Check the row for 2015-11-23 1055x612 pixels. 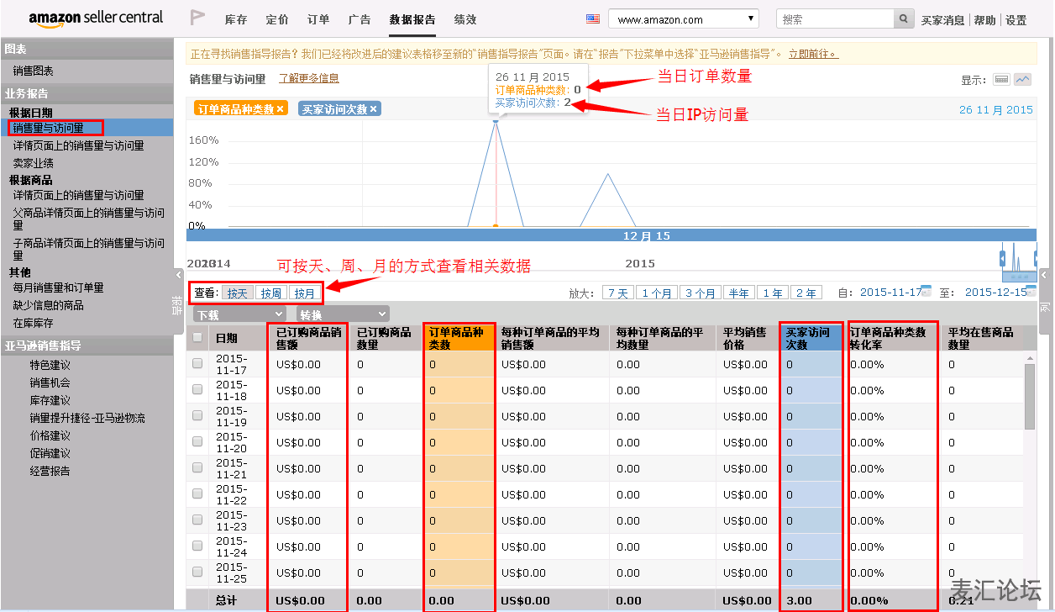[x=197, y=520]
